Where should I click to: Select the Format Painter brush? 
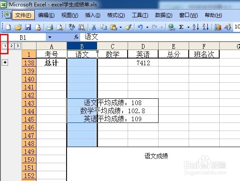tap(128, 27)
